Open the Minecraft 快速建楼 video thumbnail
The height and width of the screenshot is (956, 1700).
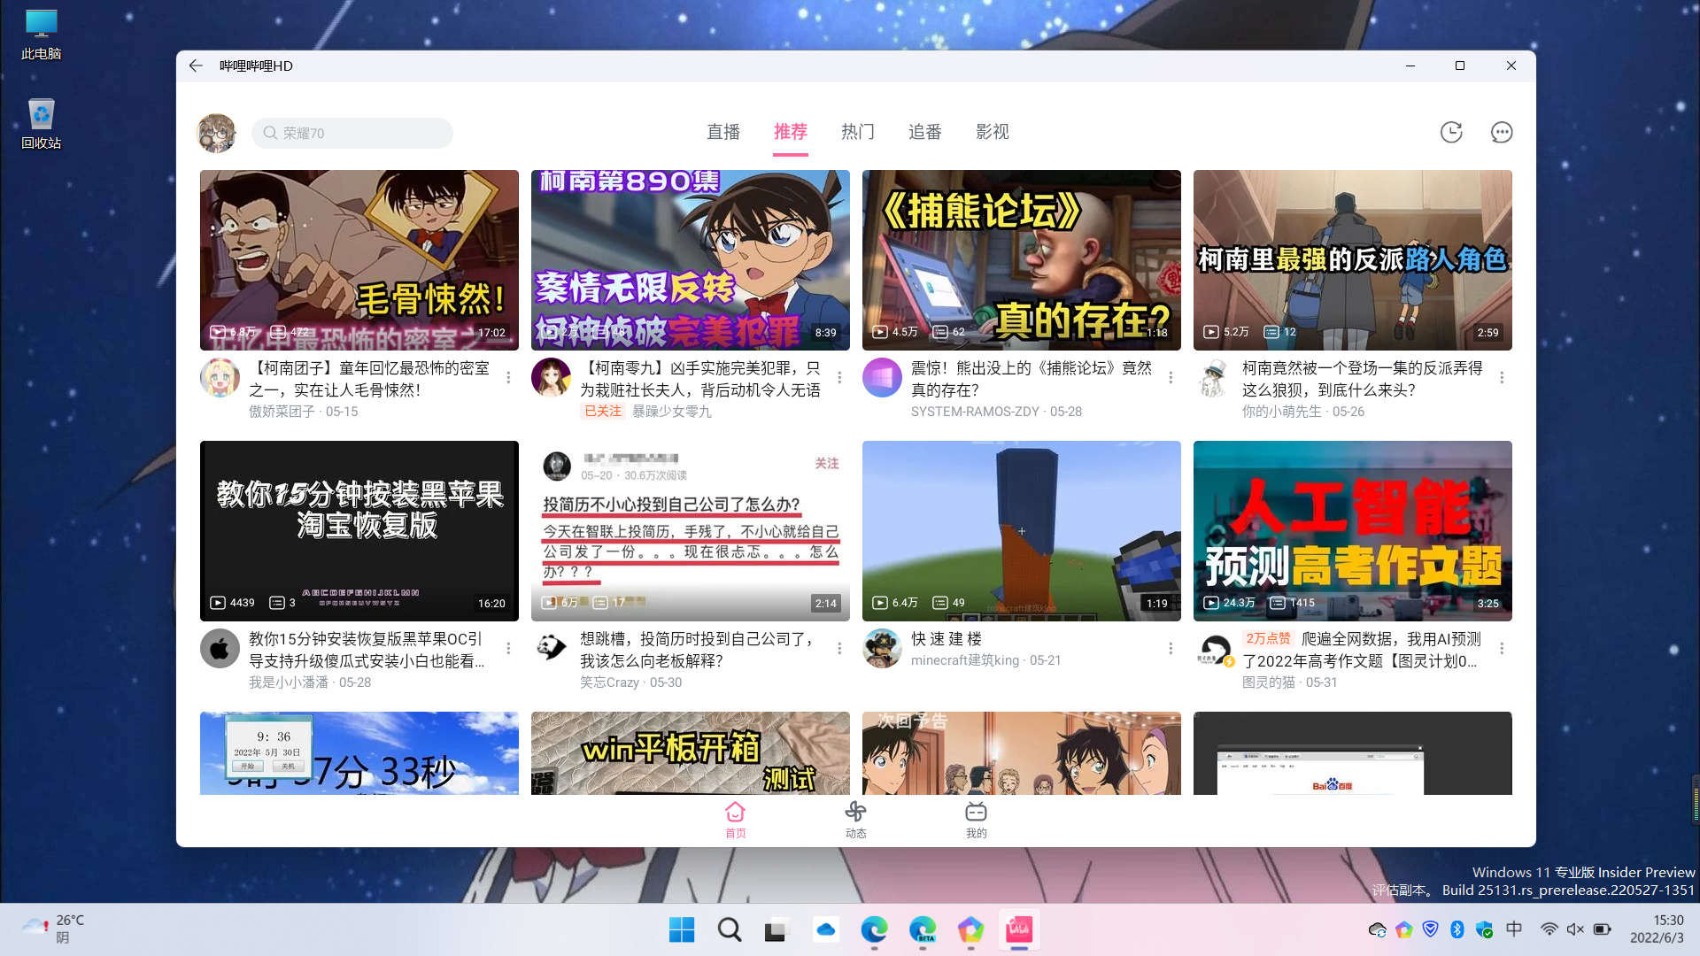point(1022,531)
